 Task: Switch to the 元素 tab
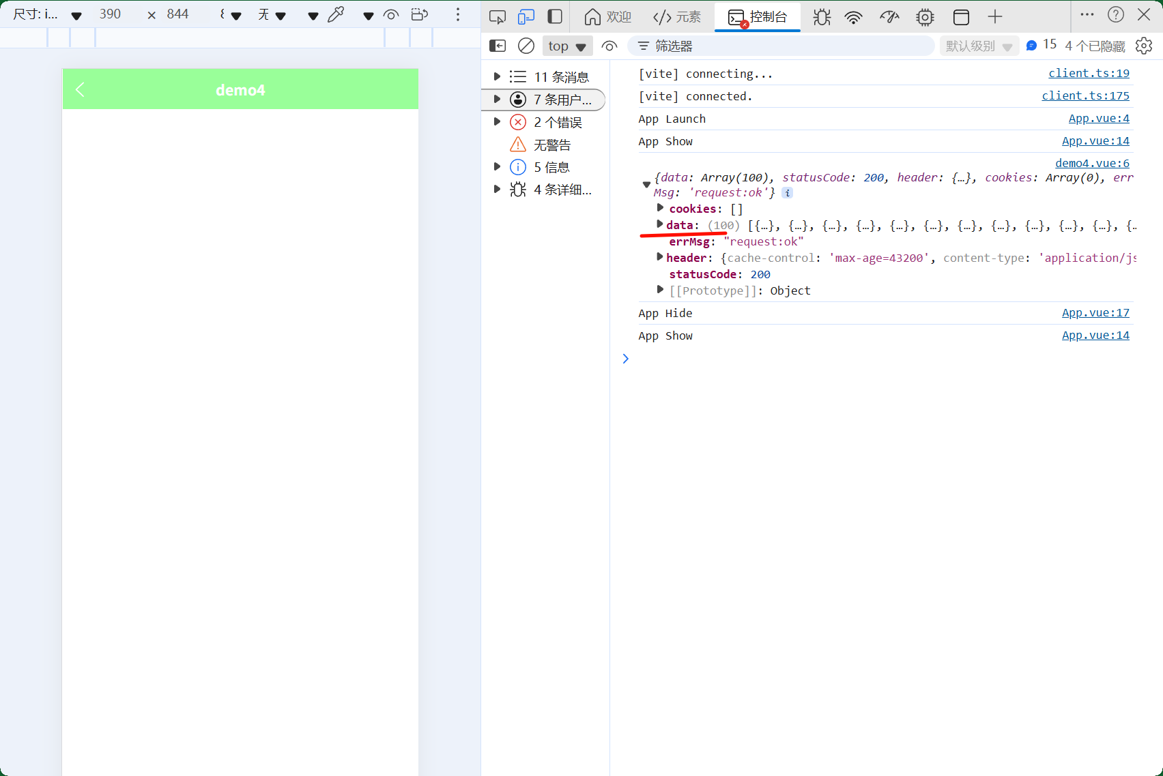tap(676, 16)
